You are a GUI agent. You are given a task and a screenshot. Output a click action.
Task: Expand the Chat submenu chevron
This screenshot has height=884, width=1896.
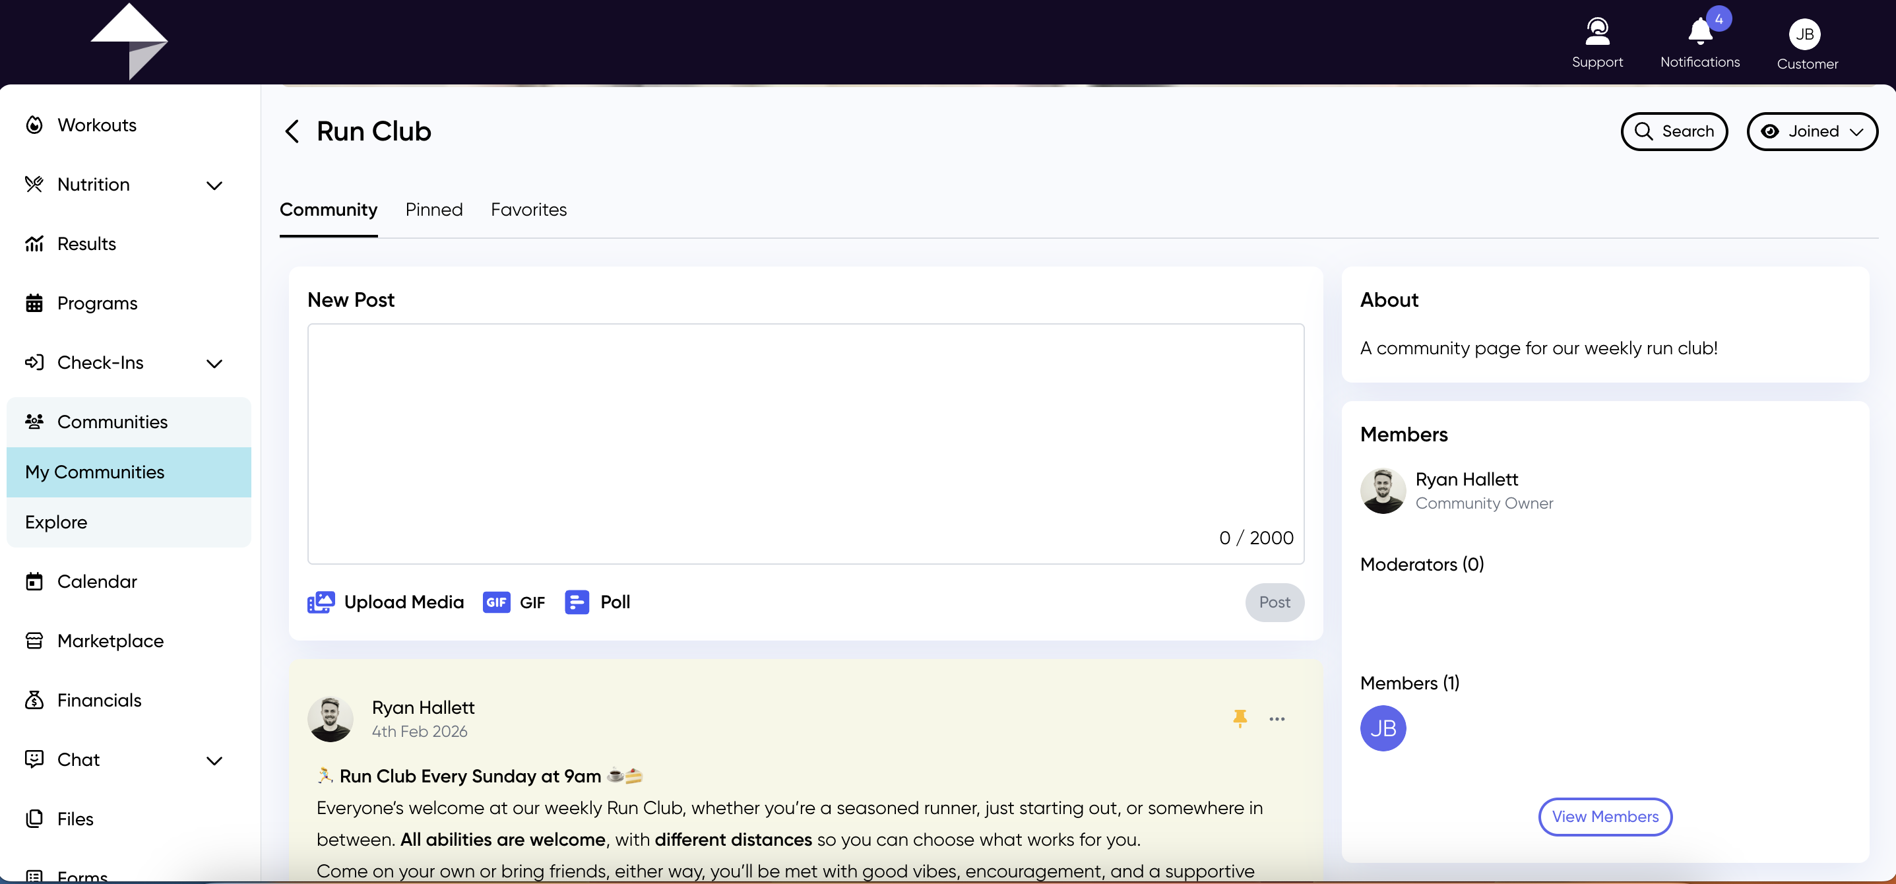214,761
